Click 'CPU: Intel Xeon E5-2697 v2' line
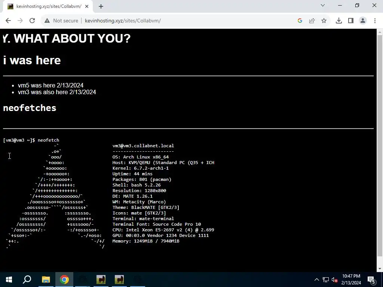383x287 pixels. tap(163, 230)
